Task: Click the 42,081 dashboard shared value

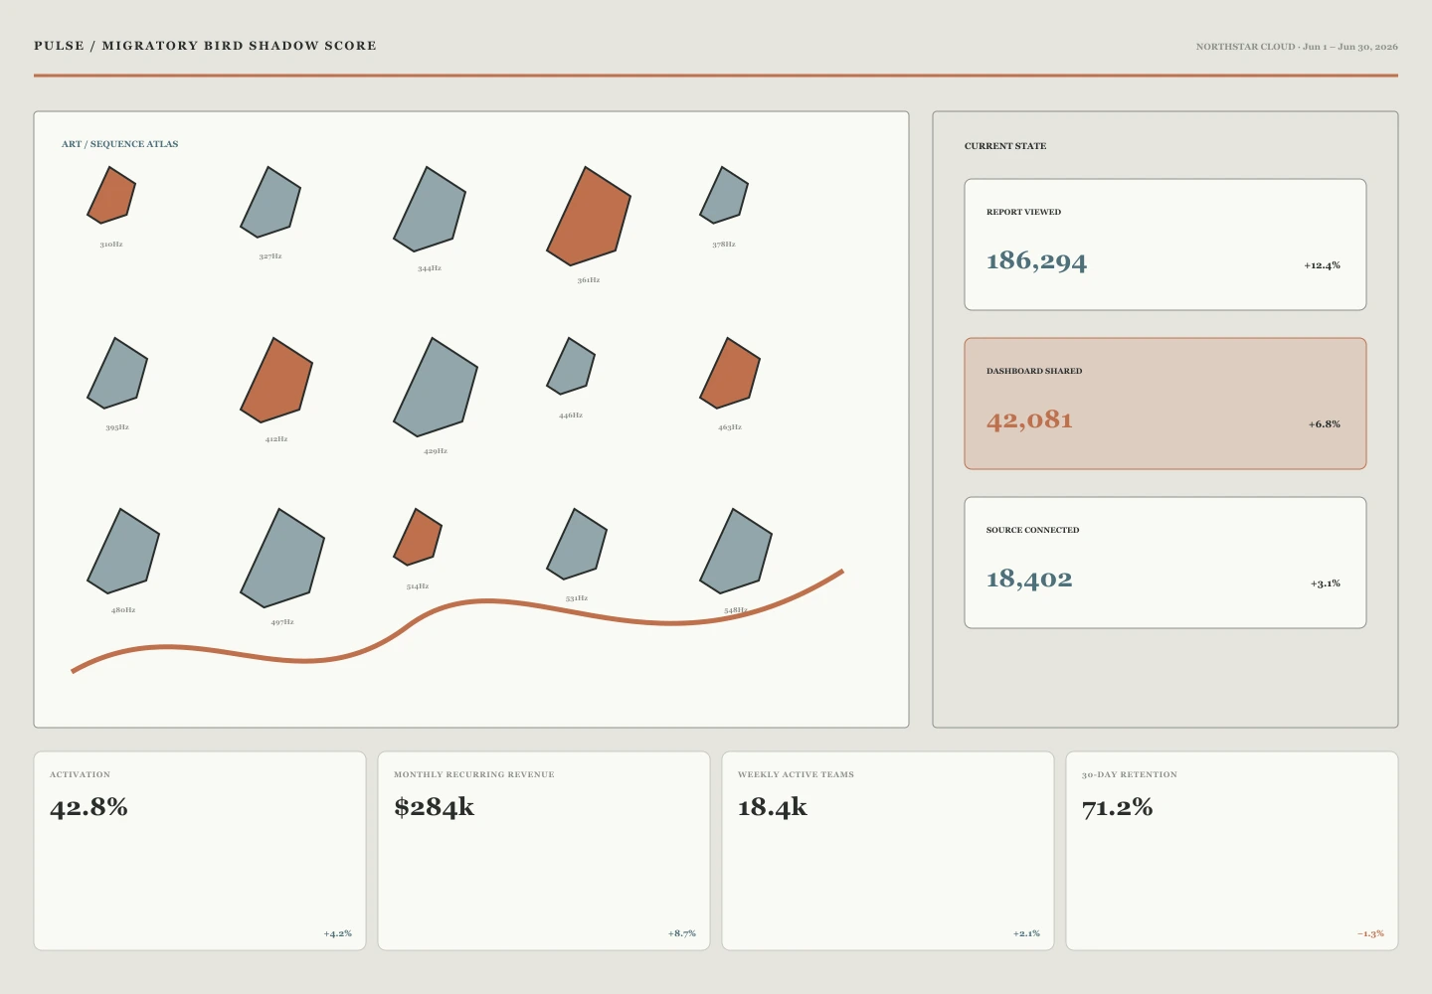Action: 1029,420
